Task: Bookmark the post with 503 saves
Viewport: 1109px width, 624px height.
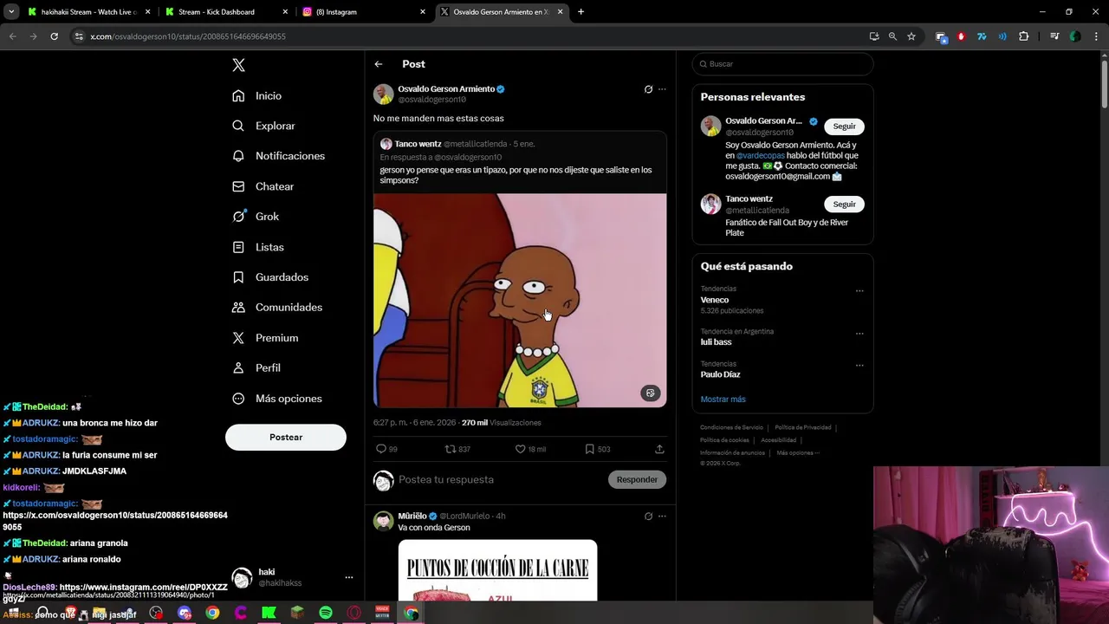Action: [x=598, y=449]
